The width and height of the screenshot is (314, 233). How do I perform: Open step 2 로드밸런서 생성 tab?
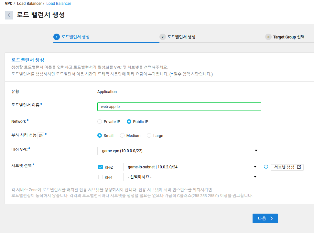(x=181, y=37)
